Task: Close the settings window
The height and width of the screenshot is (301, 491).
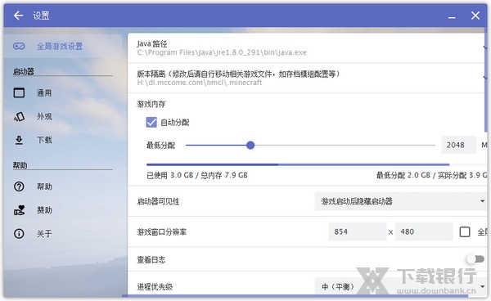Action: coord(475,16)
